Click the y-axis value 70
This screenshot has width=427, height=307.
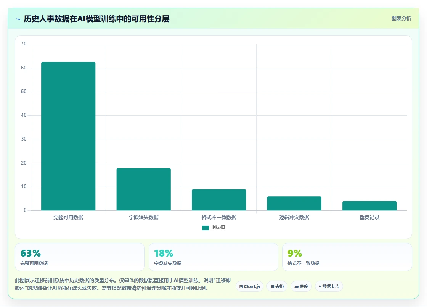[x=24, y=44]
